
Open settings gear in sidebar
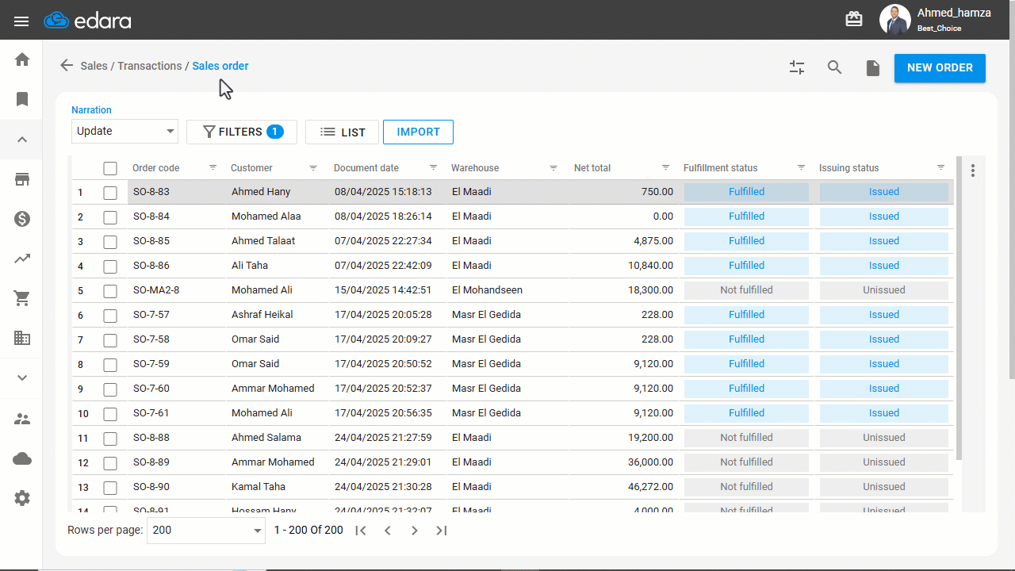(x=22, y=498)
